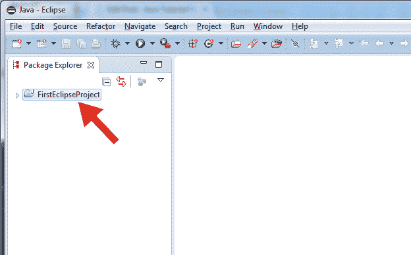The height and width of the screenshot is (255, 411).
Task: Click the greyed icon left of View Menu
Action: tap(142, 81)
